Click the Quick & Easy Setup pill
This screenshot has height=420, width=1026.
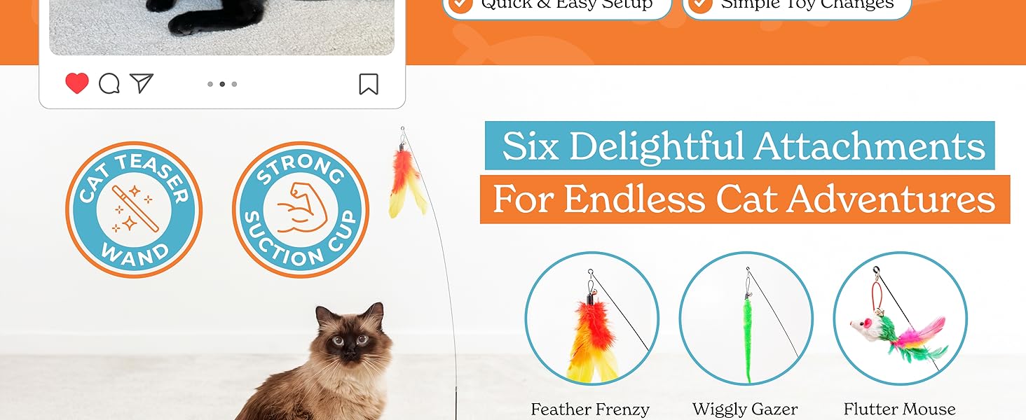coord(557,6)
